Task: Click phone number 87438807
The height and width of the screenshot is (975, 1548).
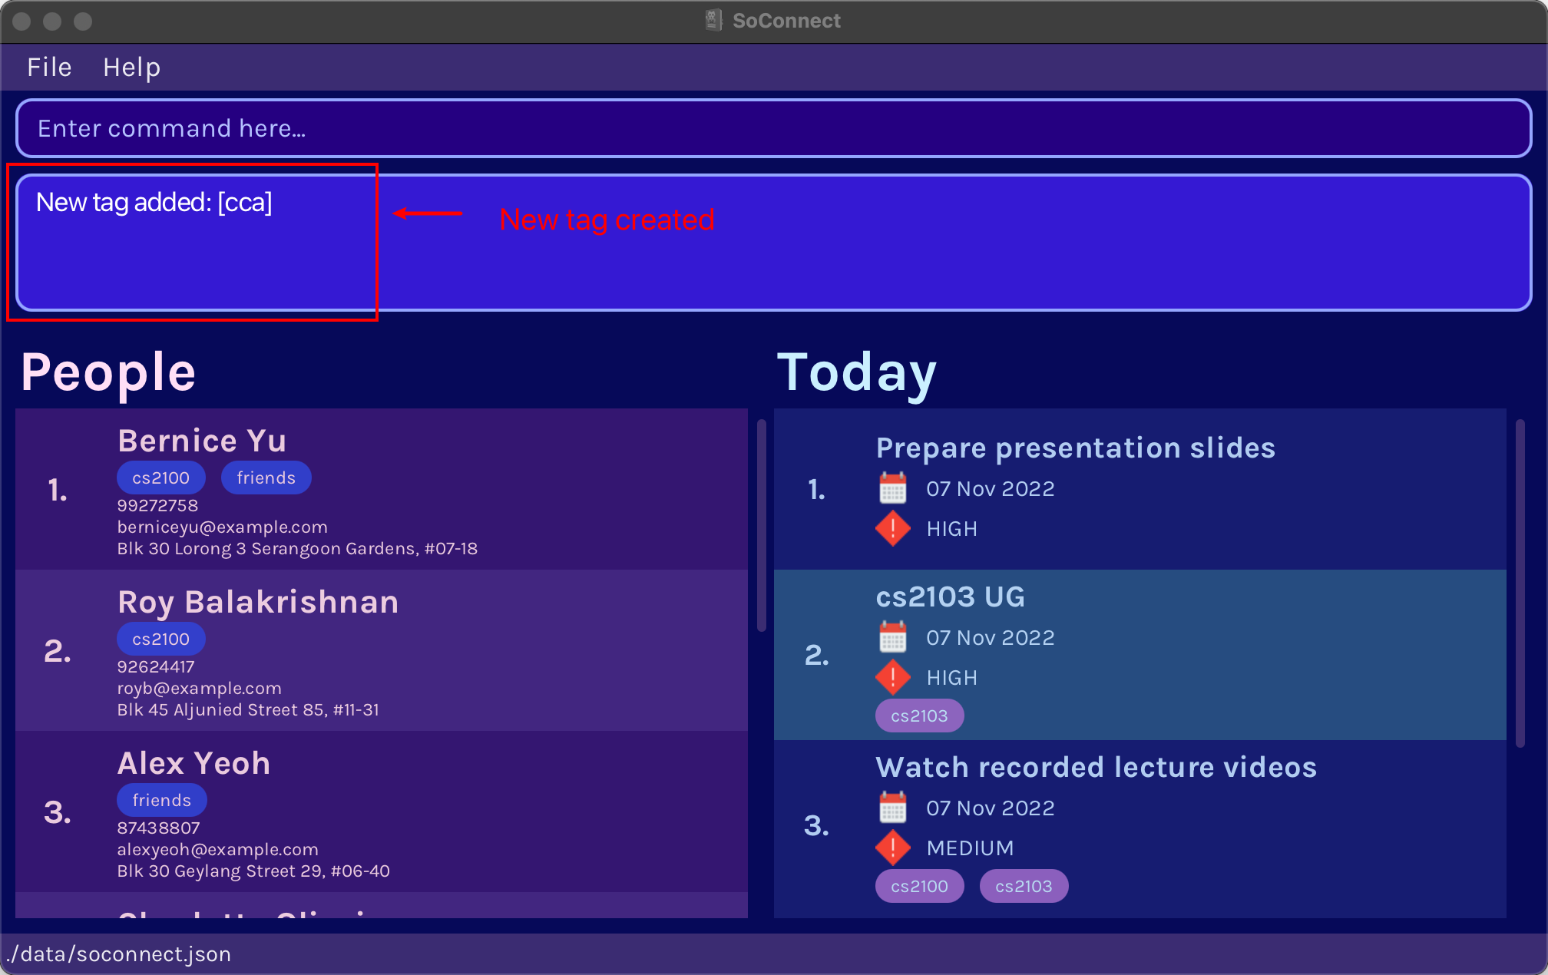Action: [x=158, y=828]
